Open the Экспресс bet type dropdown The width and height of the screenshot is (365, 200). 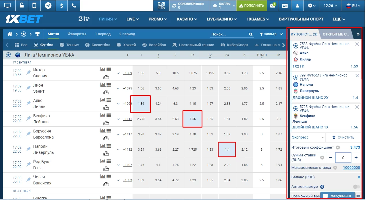tap(308, 137)
